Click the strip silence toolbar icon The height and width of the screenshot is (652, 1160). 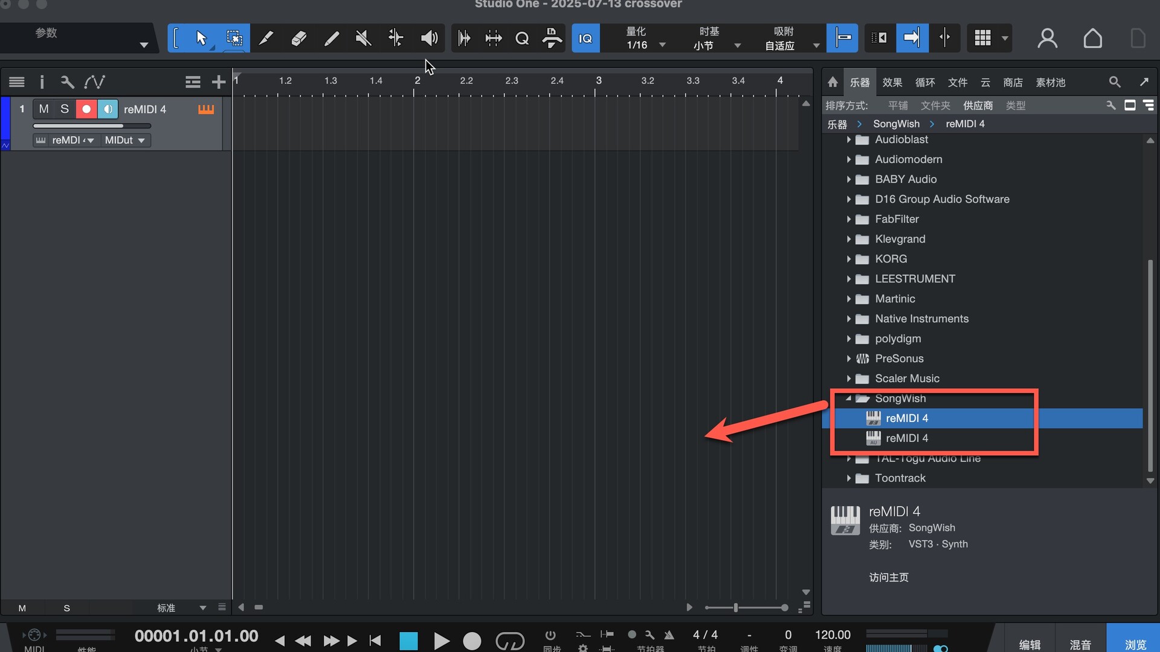[463, 38]
